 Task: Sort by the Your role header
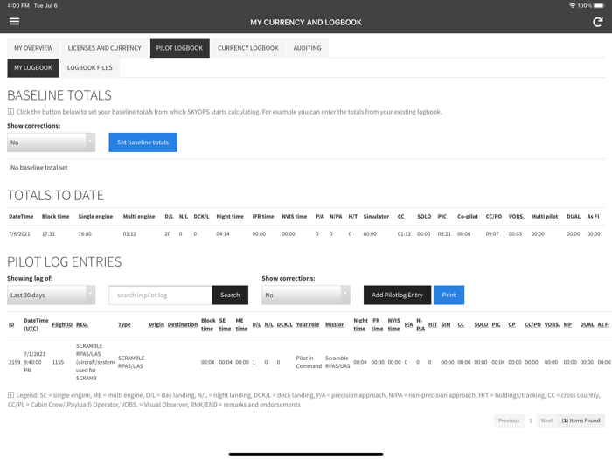click(308, 324)
